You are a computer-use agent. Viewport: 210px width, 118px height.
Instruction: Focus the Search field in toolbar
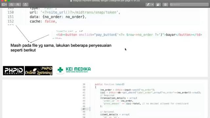pyautogui.click(x=189, y=5)
